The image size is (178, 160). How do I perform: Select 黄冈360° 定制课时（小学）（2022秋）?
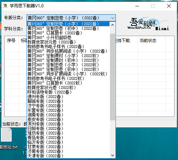pos(68,56)
